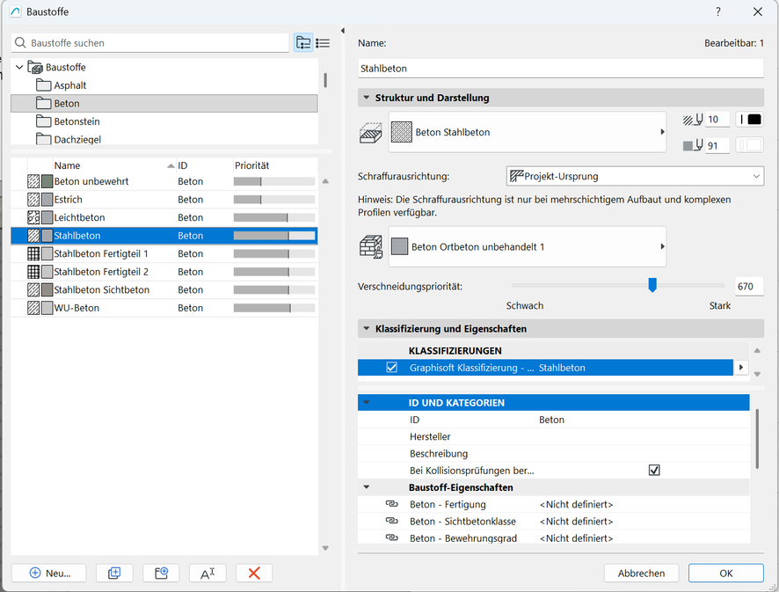The width and height of the screenshot is (779, 592).
Task: Click the help question mark button
Action: click(717, 12)
